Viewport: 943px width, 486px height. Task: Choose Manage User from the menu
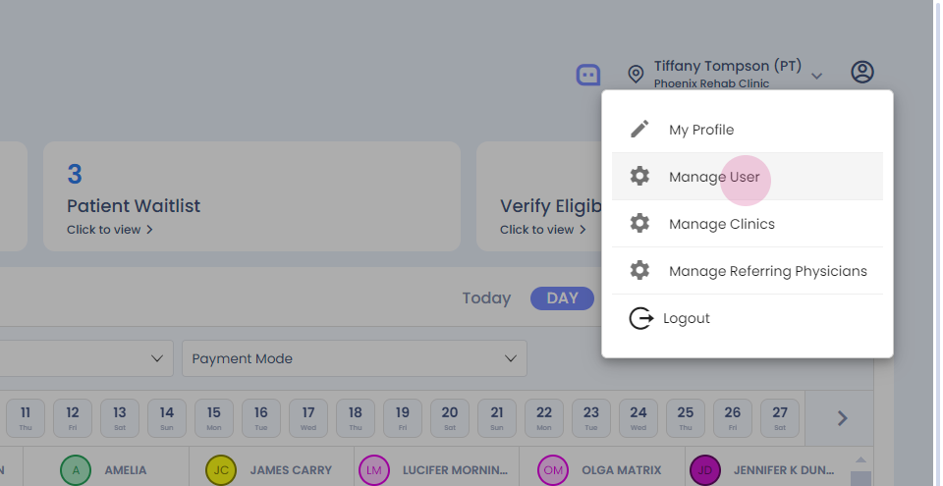coord(747,176)
